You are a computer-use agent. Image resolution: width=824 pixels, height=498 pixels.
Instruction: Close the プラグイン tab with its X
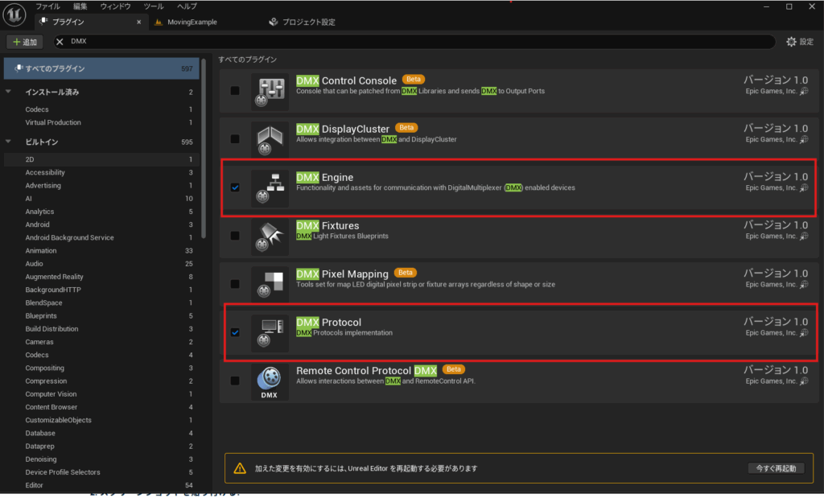[138, 22]
